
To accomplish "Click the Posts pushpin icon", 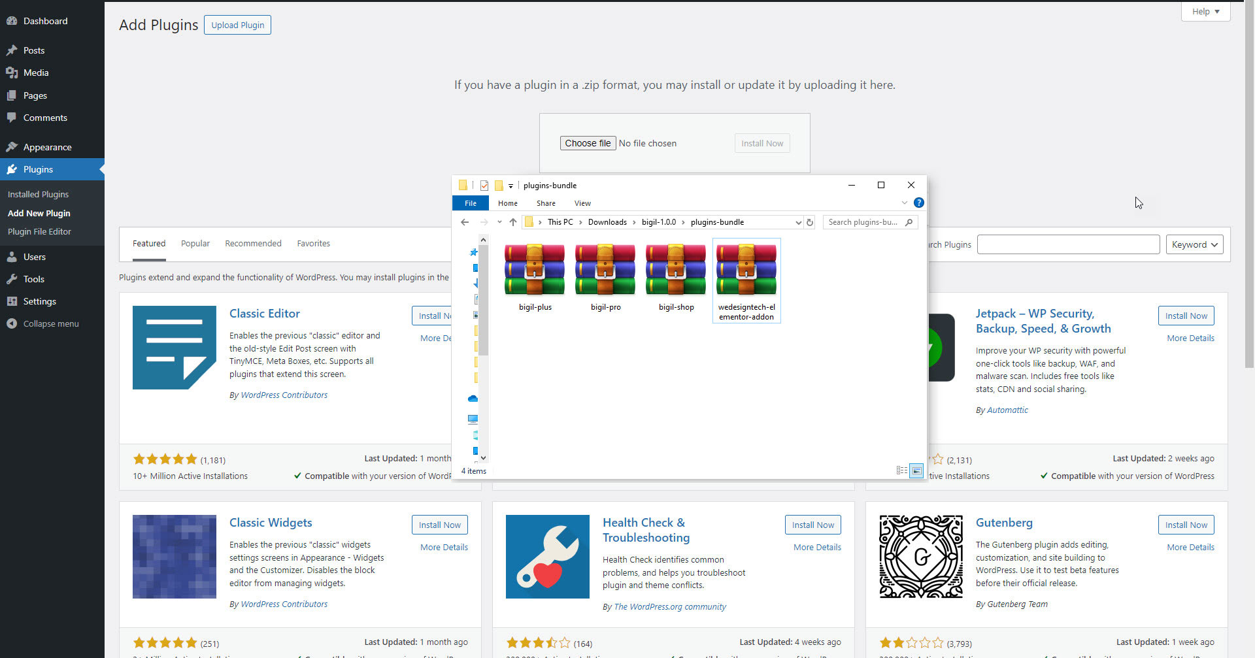I will (x=12, y=50).
